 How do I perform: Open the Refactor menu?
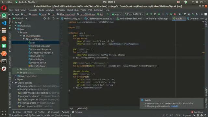click(x=60, y=10)
